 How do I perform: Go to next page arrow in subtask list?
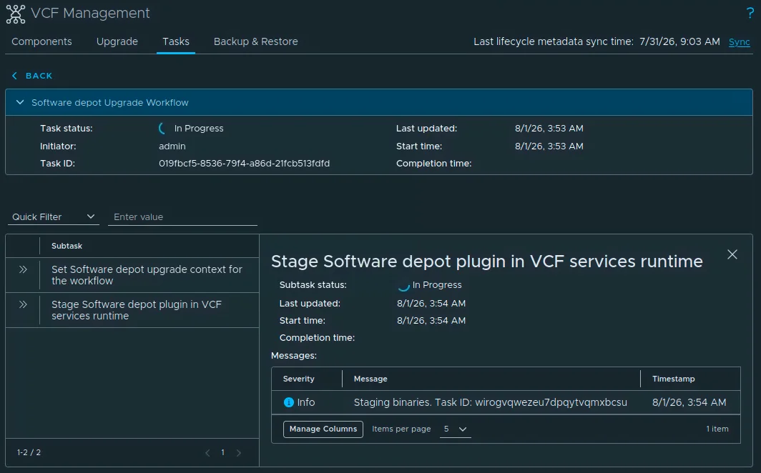pyautogui.click(x=238, y=453)
